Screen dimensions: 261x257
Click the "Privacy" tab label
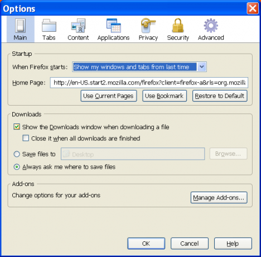(148, 38)
